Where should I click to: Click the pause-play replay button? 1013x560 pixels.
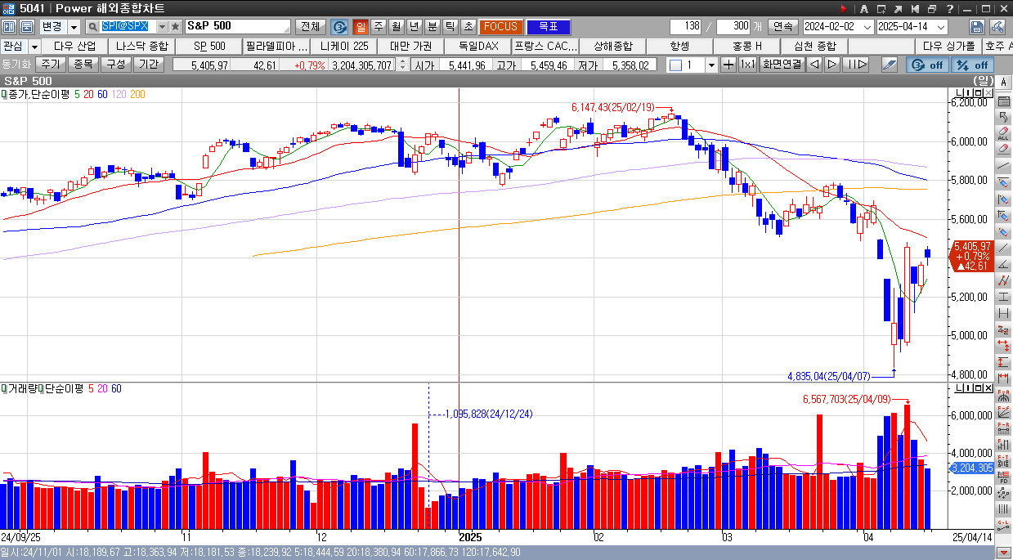tap(855, 65)
